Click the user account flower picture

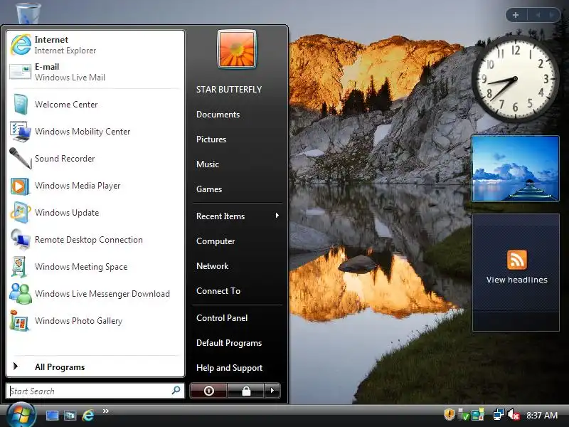tap(237, 49)
